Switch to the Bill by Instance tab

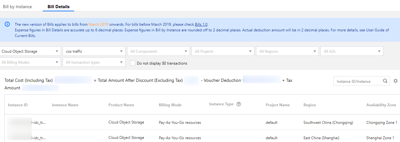pyautogui.click(x=17, y=7)
